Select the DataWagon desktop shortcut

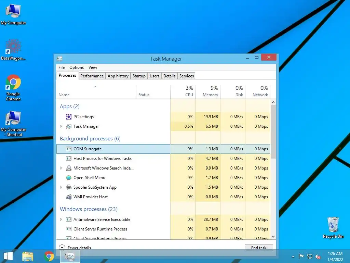[x=13, y=50]
